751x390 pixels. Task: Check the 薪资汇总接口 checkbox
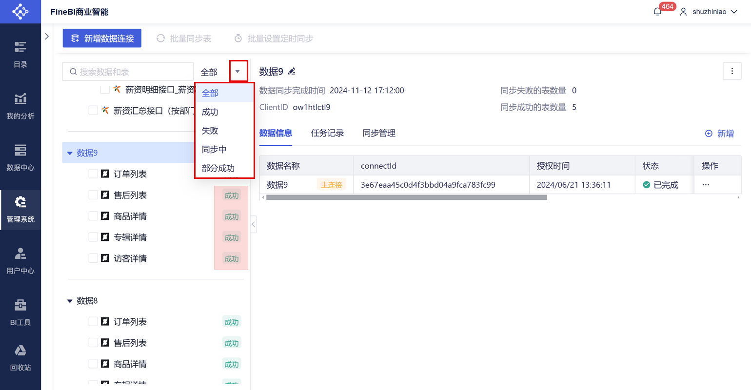[93, 111]
